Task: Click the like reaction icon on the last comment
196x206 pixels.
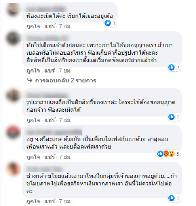Action: [171, 198]
